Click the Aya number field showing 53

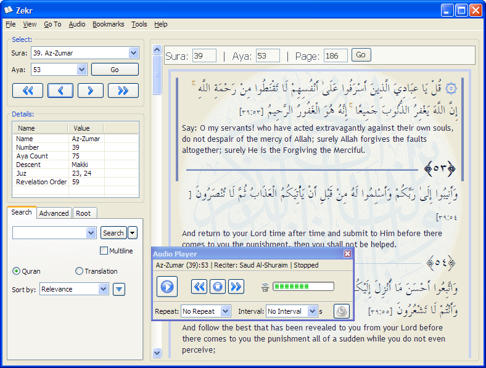268,55
